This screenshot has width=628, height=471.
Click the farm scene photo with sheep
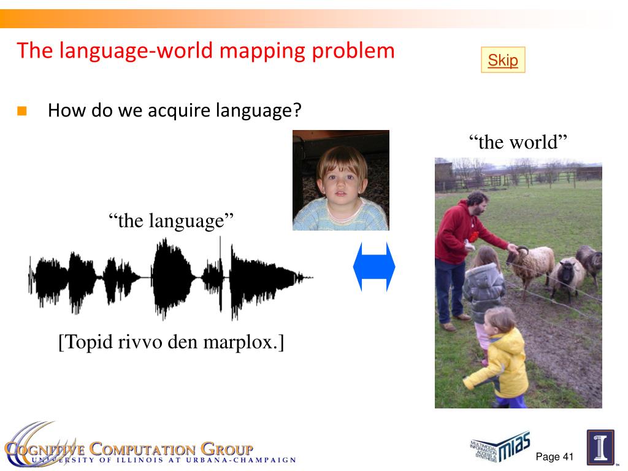click(518, 283)
